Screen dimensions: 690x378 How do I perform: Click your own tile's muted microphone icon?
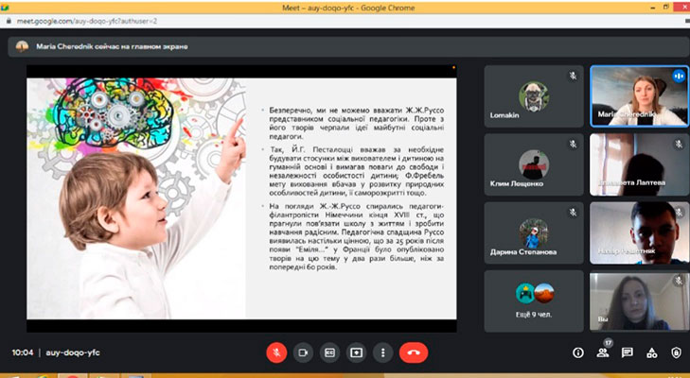(679, 280)
